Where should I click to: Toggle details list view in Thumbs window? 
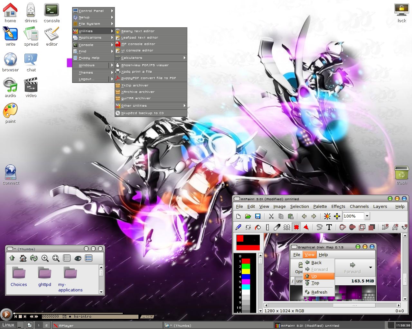[x=67, y=258]
